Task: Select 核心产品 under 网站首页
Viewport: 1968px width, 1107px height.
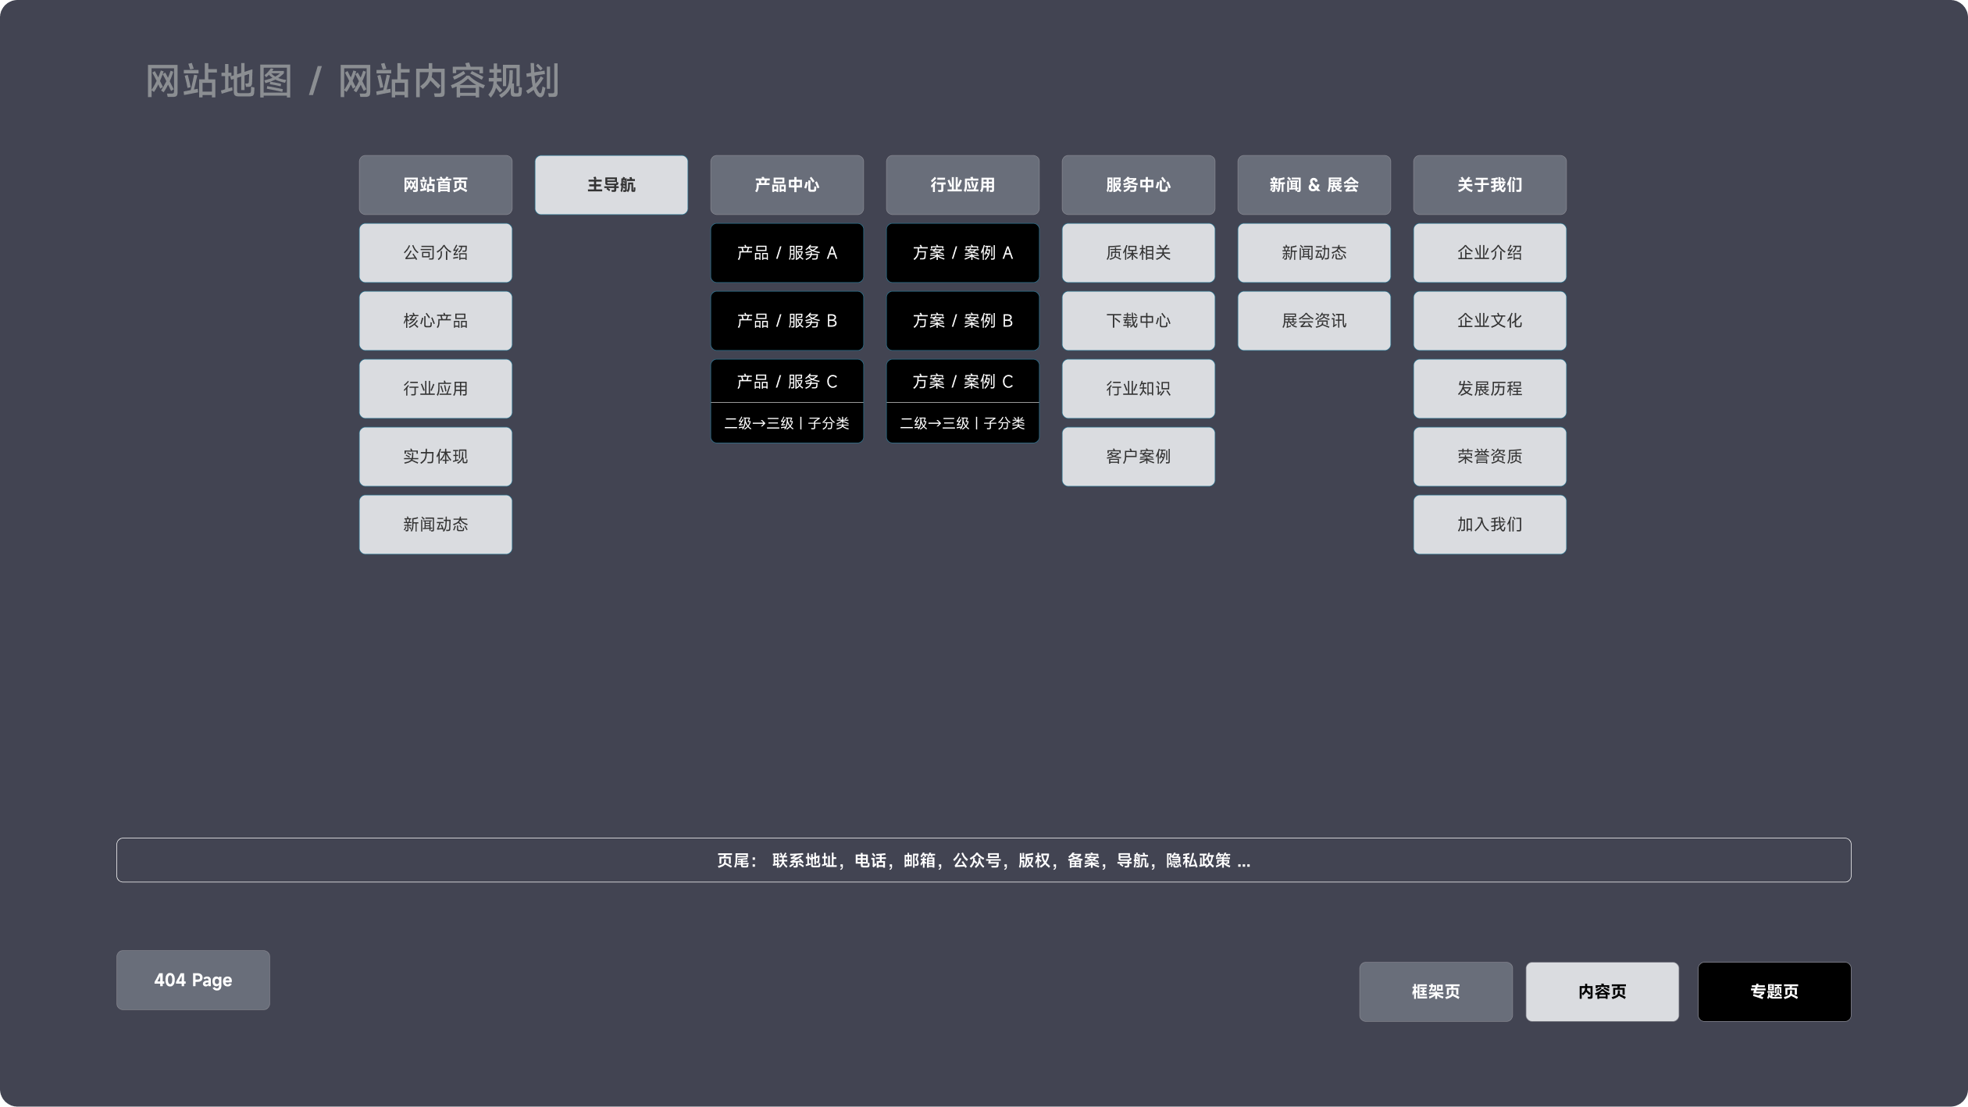Action: pos(435,321)
